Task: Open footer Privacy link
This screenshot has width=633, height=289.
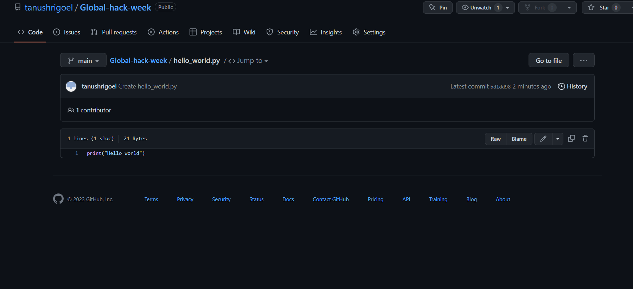Action: (185, 199)
